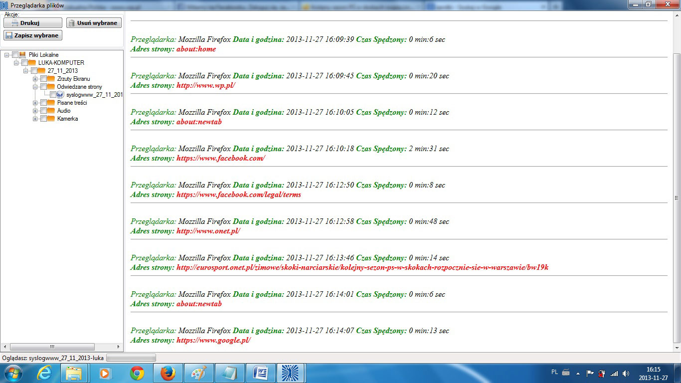The image size is (681, 383).
Task: Collapse the 27_11_2013 tree node
Action: coord(26,71)
